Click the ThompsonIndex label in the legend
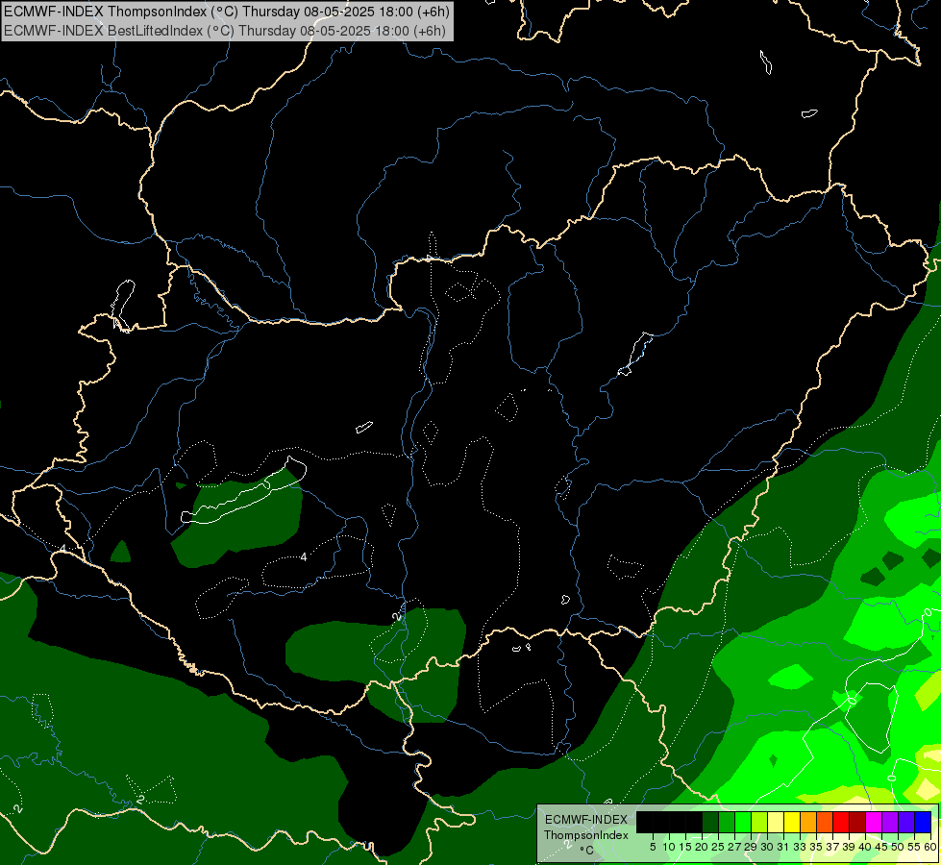Image resolution: width=941 pixels, height=865 pixels. [x=586, y=835]
